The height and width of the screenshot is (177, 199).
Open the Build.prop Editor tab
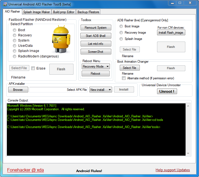pyautogui.click(x=64, y=12)
